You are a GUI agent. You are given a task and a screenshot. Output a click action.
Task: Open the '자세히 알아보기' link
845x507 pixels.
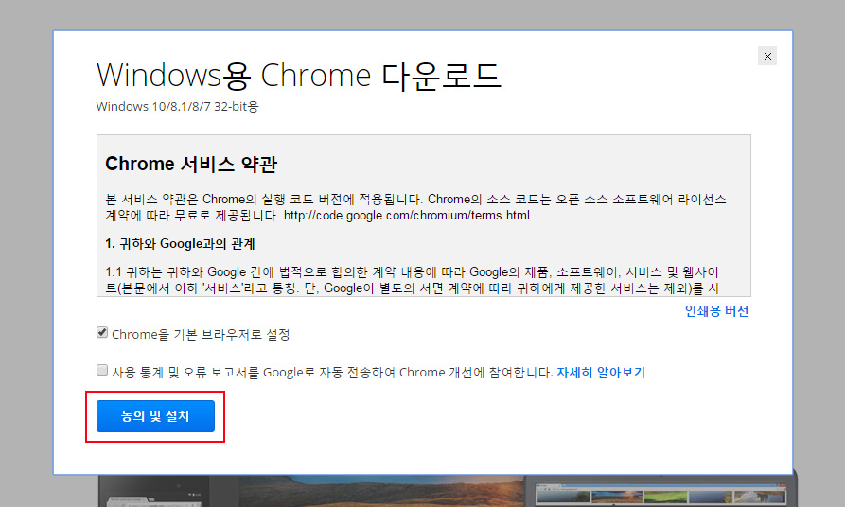tap(601, 373)
